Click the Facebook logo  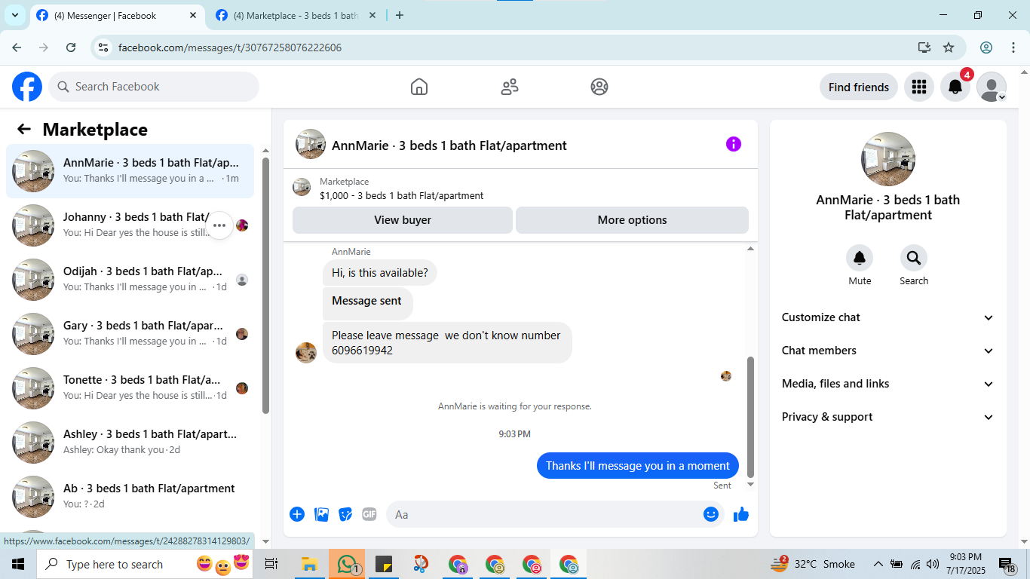click(x=27, y=87)
